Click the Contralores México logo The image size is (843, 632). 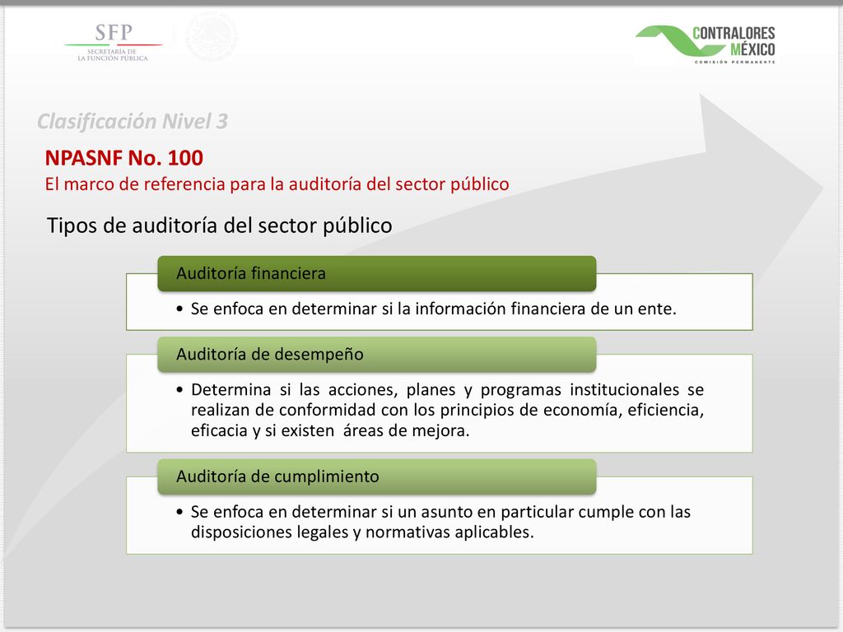click(x=705, y=44)
